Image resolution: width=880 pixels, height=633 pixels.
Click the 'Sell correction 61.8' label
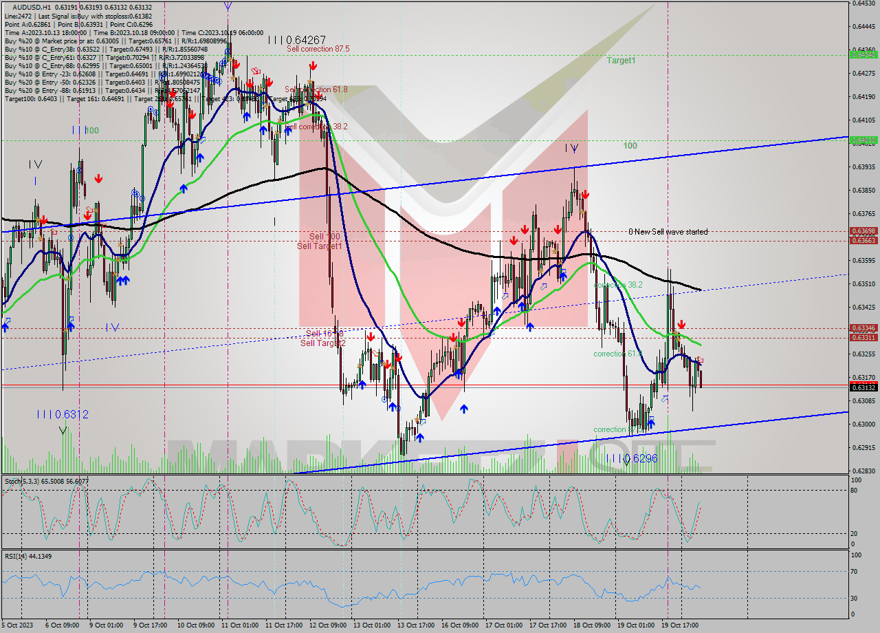tap(316, 89)
